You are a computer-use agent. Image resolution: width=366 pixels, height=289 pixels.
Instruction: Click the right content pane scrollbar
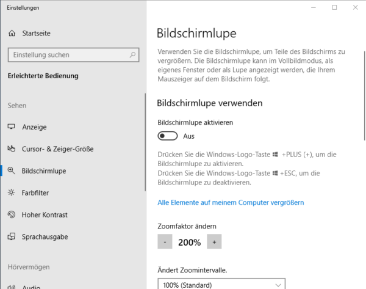(365, 96)
